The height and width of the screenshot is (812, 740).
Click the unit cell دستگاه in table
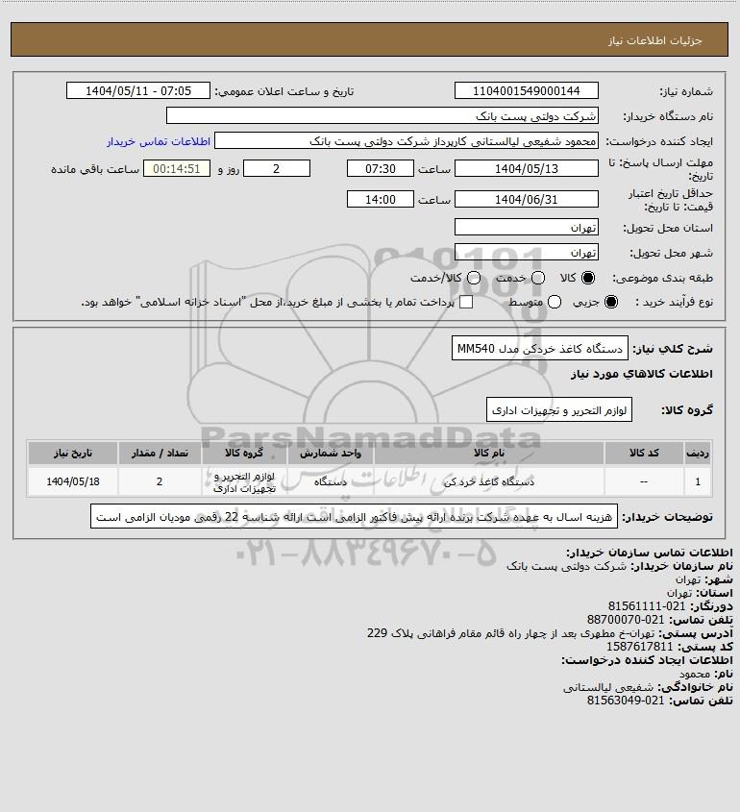tap(331, 481)
